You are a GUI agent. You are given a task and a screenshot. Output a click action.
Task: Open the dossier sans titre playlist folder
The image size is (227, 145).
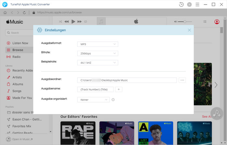19,112
